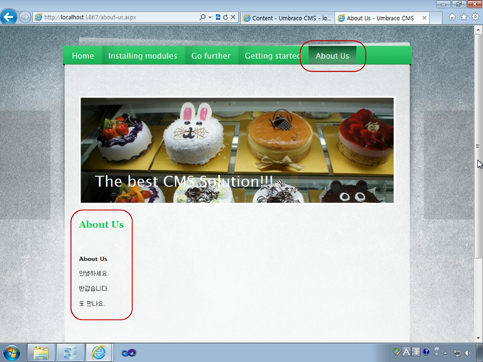Click the scrollbar down arrow
The height and width of the screenshot is (362, 483).
[x=478, y=338]
